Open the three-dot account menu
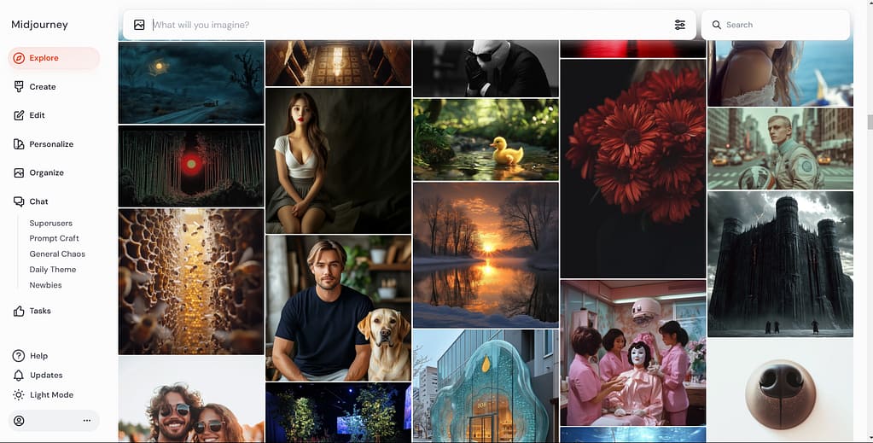The width and height of the screenshot is (873, 443). (x=87, y=421)
